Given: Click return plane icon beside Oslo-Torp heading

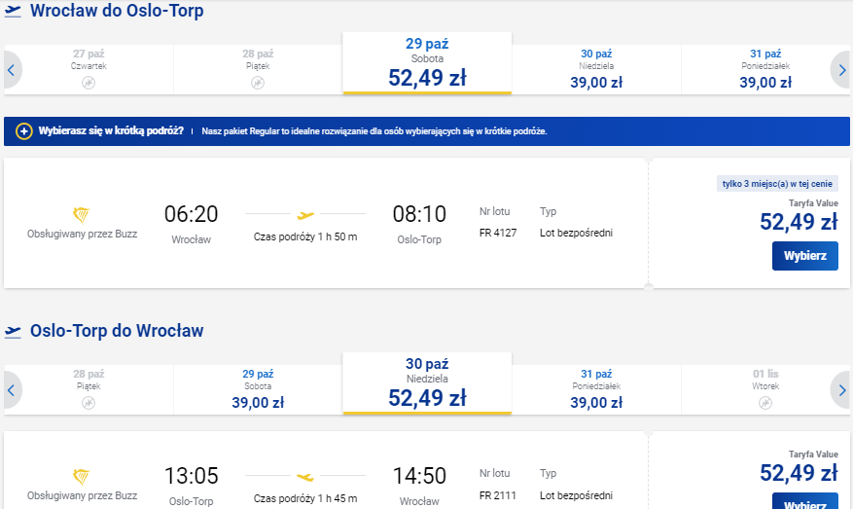Looking at the screenshot, I should 13,331.
